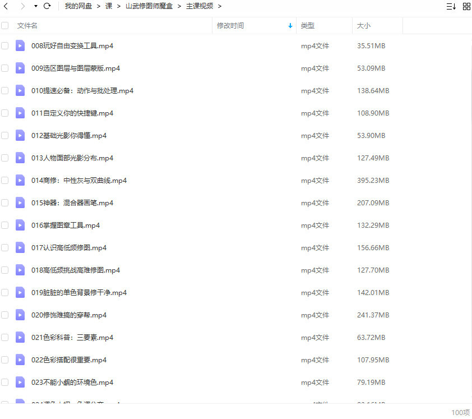This screenshot has height=419, width=472.
Task: Go forward with the right arrow
Action: tap(22, 6)
